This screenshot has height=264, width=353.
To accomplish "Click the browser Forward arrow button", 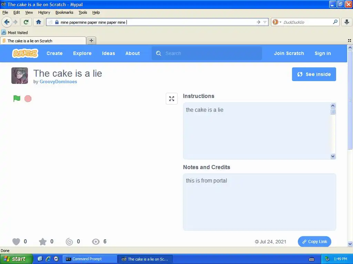I will click(15, 22).
